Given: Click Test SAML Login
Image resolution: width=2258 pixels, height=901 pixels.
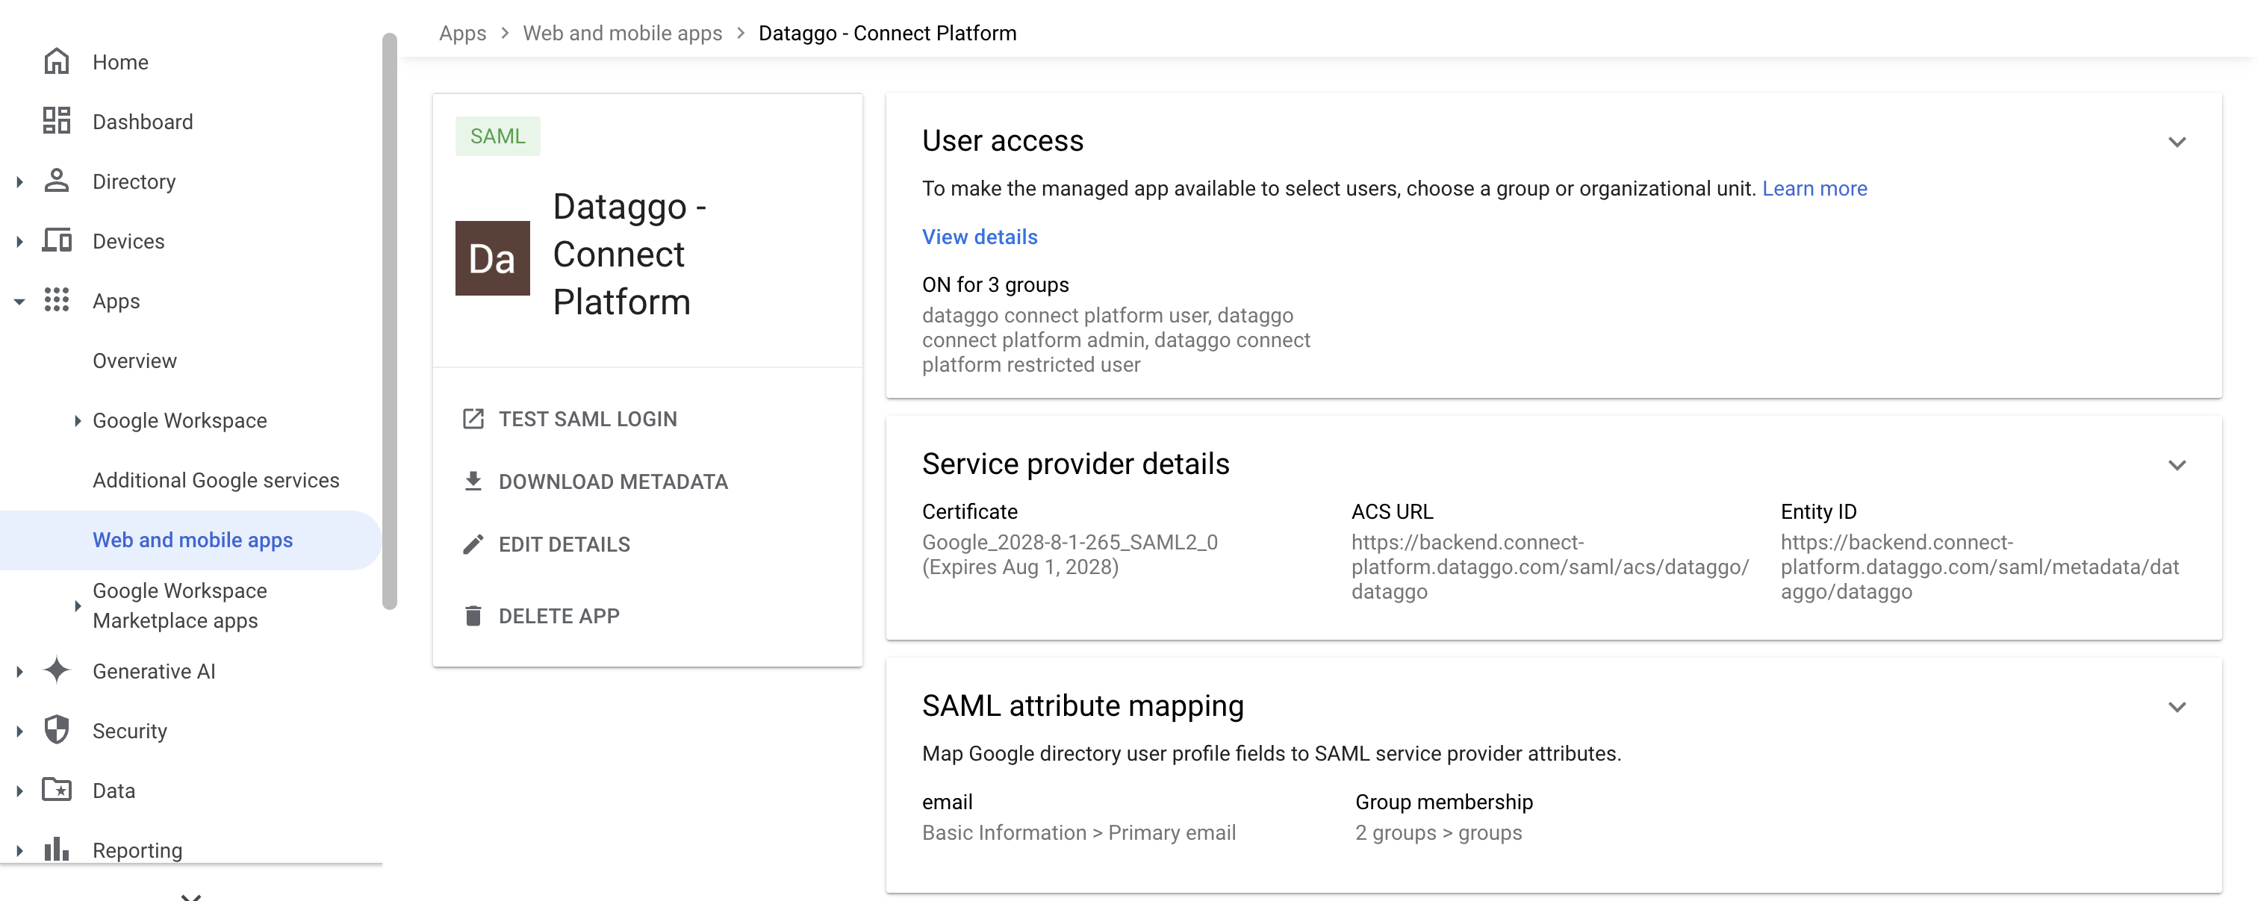Looking at the screenshot, I should (588, 418).
